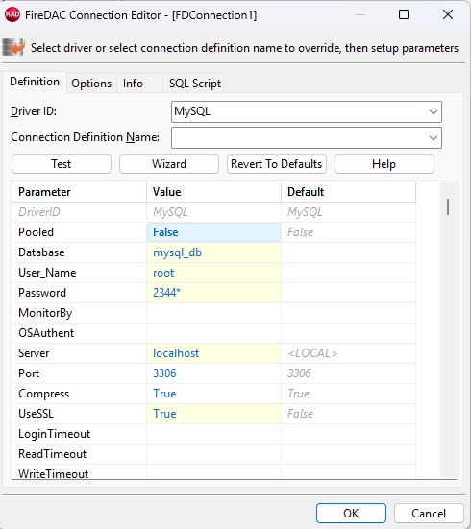Click the Value column header
471x529 pixels.
[213, 192]
